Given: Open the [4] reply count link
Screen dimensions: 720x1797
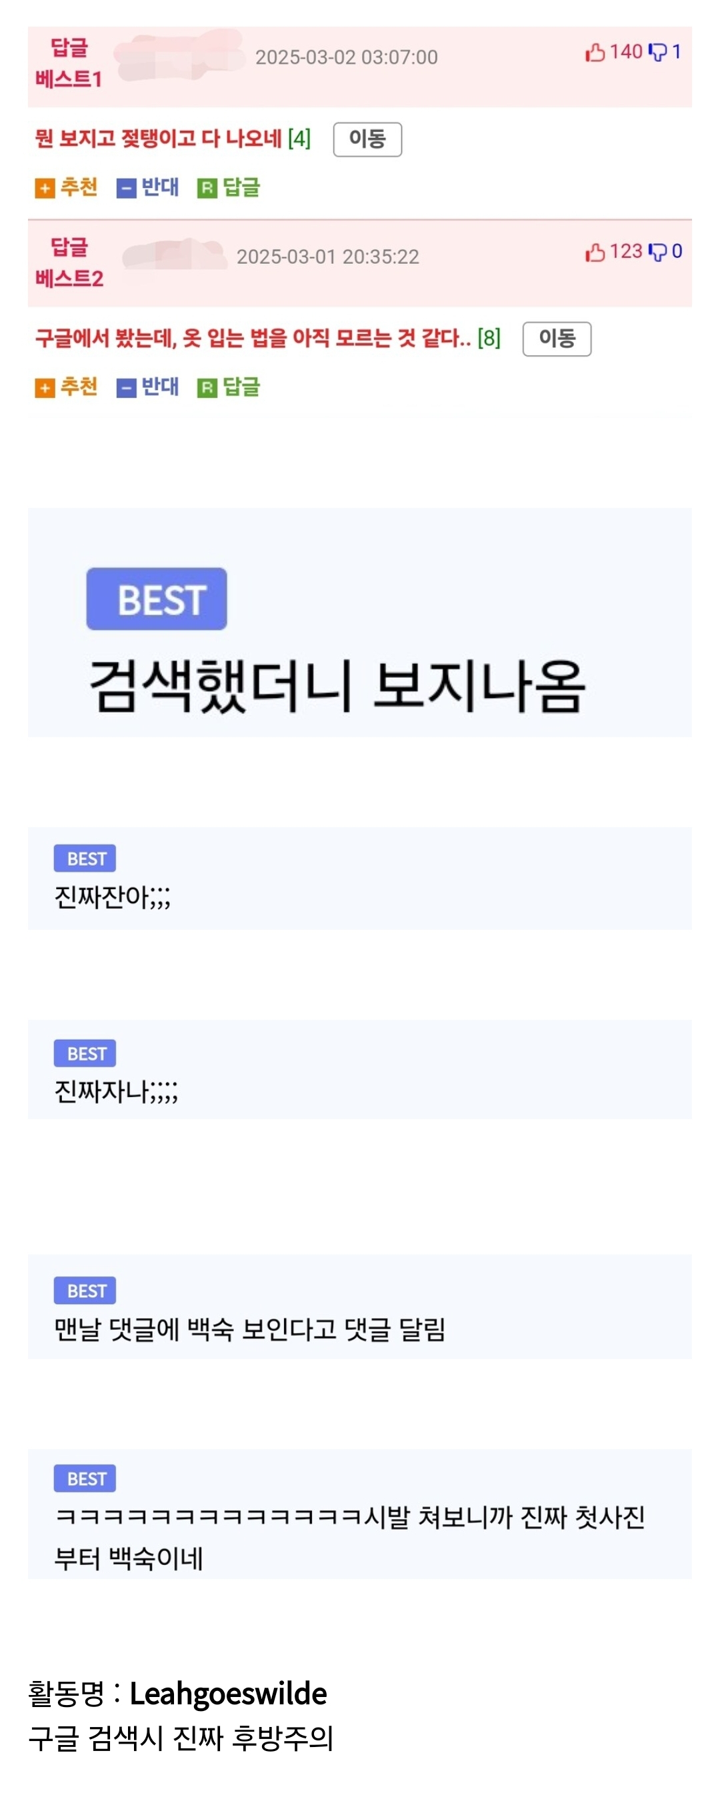Looking at the screenshot, I should point(299,139).
